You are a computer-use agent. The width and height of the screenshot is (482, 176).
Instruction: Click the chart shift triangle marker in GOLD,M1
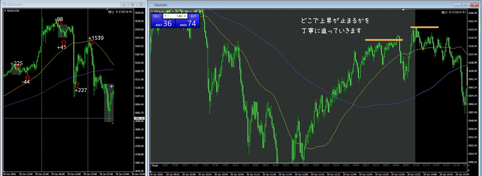[x=403, y=10]
